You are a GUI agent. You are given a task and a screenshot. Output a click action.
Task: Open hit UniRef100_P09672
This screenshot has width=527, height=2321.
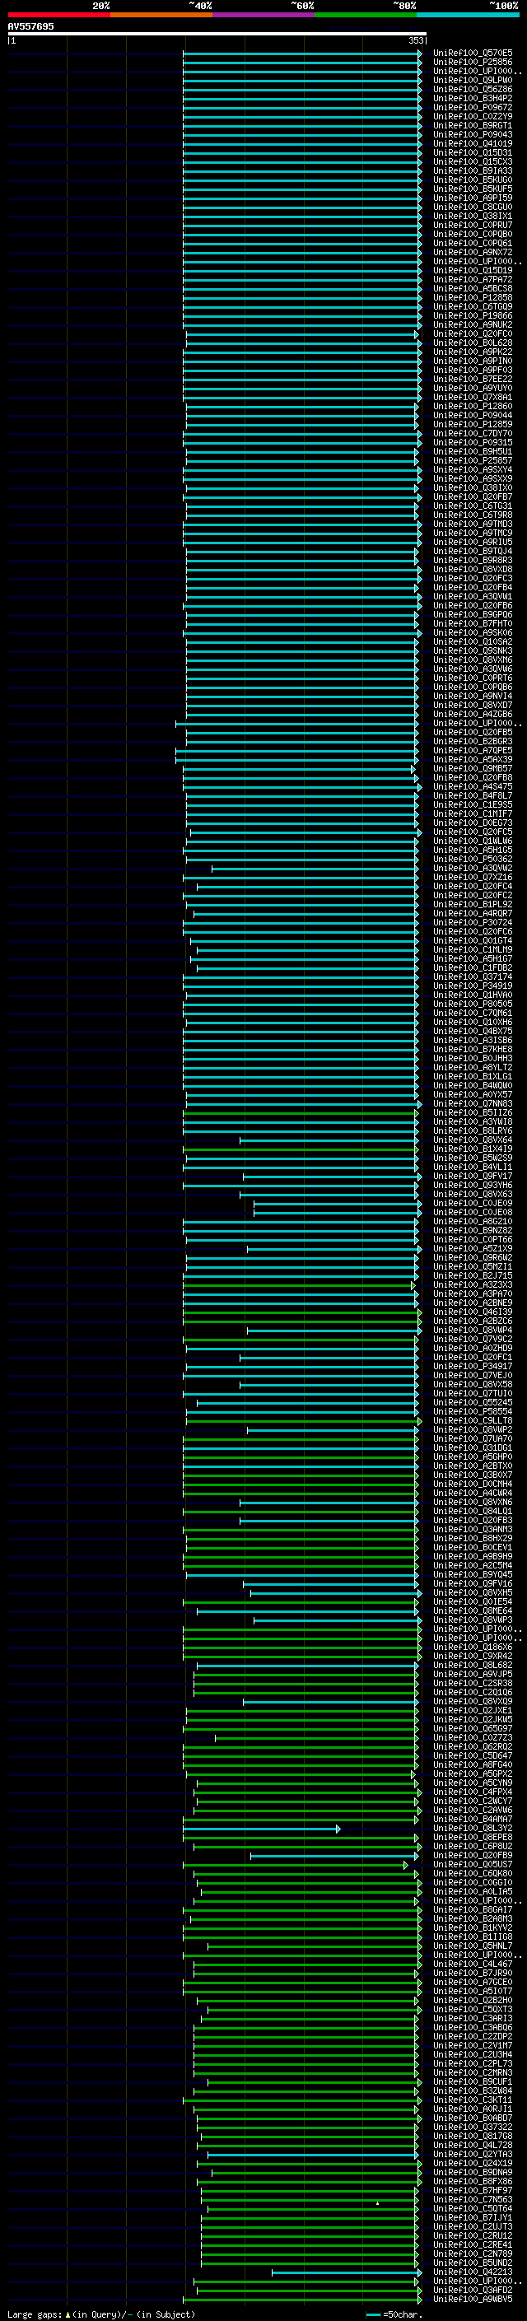pos(473,107)
